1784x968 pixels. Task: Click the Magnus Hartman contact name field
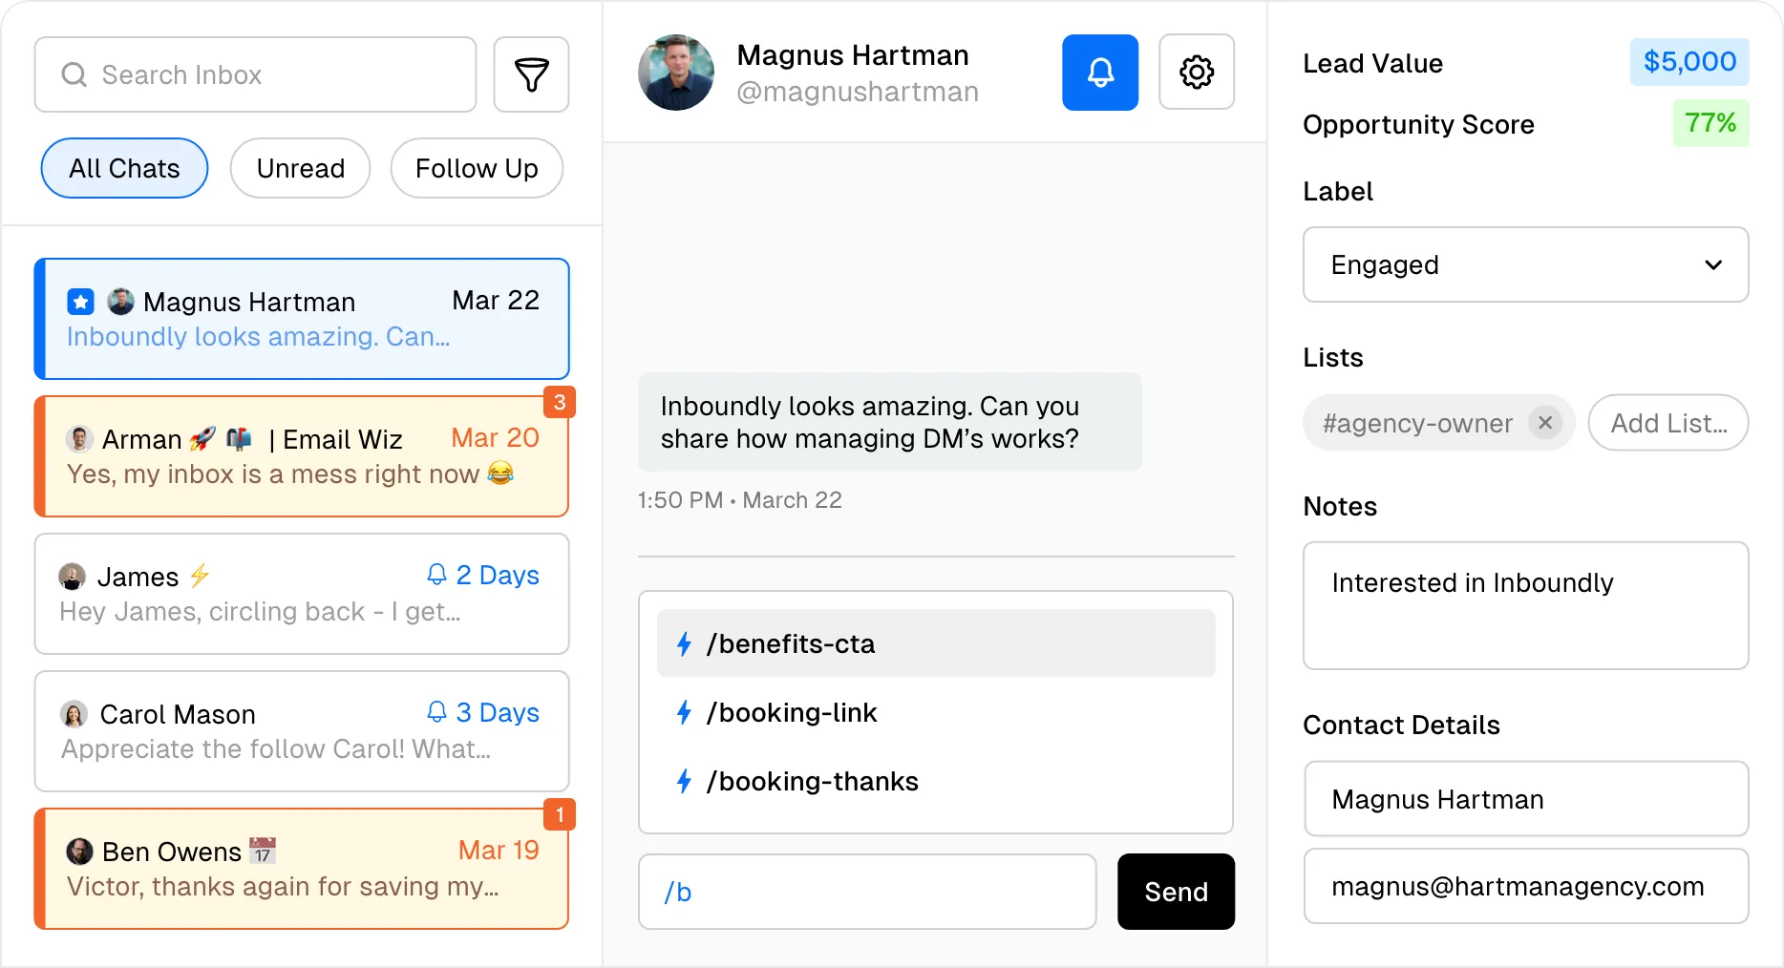[x=1525, y=798]
